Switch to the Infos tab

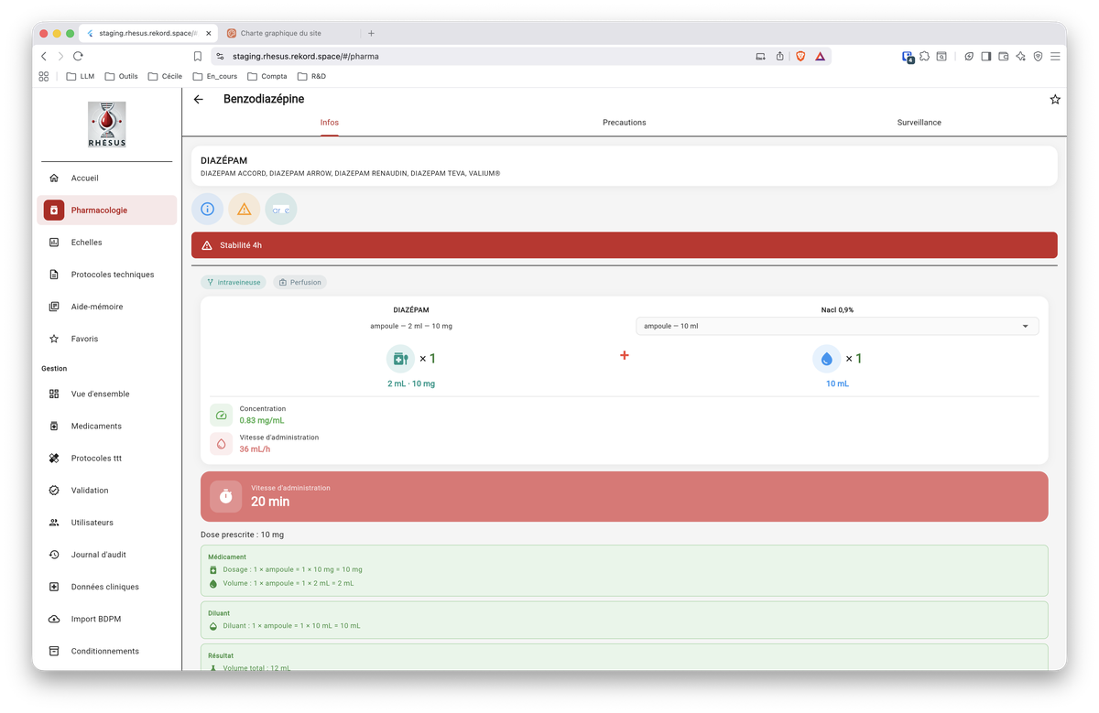click(330, 123)
